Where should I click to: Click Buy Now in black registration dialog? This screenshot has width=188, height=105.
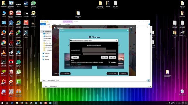pos(105,57)
